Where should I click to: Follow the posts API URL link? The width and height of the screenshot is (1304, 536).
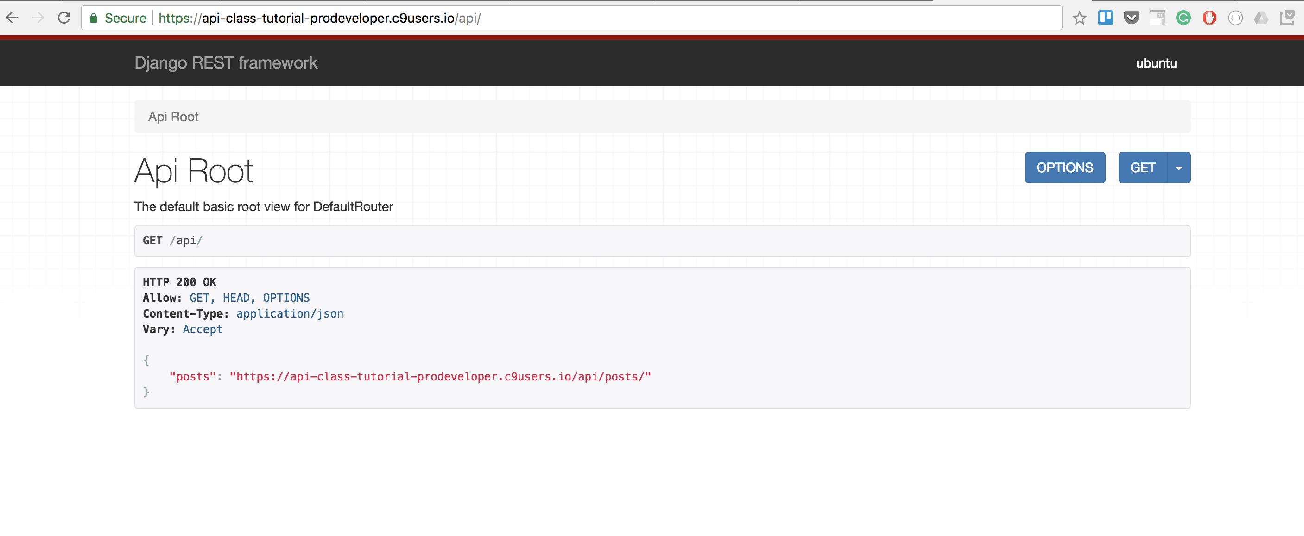(x=439, y=377)
